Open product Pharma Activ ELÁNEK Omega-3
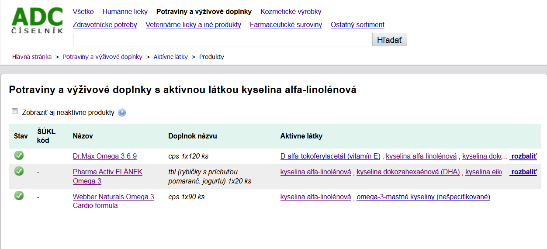Image resolution: width=547 pixels, height=249 pixels. click(108, 176)
